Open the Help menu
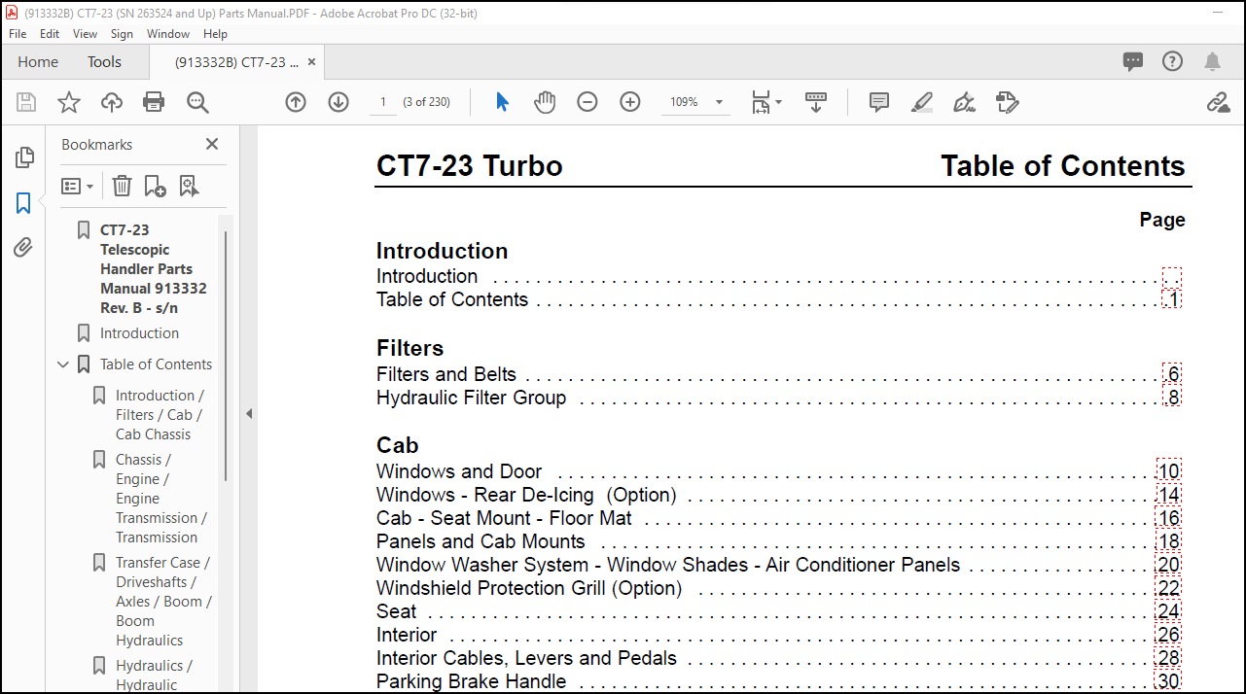The image size is (1246, 694). (215, 33)
